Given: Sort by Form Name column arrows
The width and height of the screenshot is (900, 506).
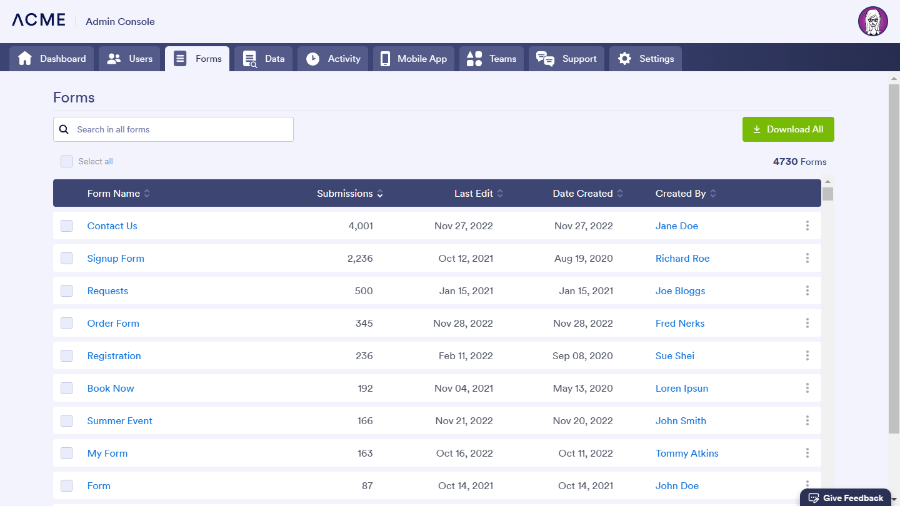Looking at the screenshot, I should click(x=147, y=194).
